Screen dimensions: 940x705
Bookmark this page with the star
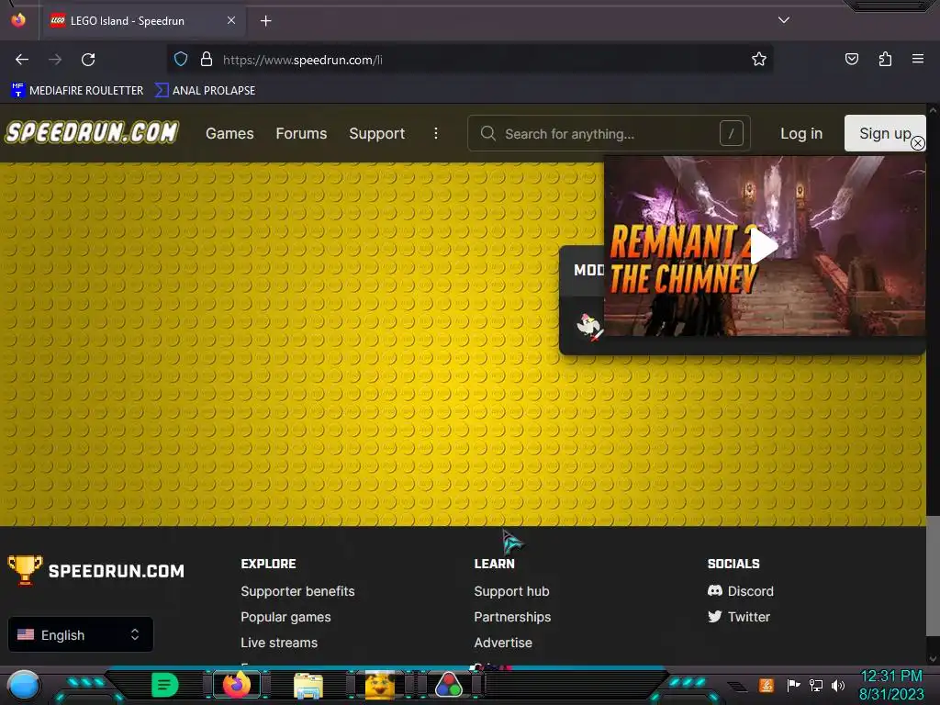click(x=759, y=59)
